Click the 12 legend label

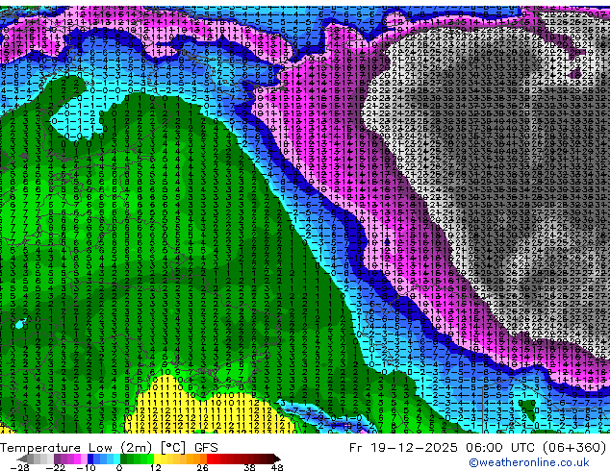(x=156, y=467)
